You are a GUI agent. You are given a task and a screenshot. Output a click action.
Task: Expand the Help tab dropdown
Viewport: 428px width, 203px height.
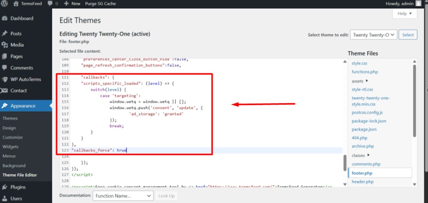point(404,14)
